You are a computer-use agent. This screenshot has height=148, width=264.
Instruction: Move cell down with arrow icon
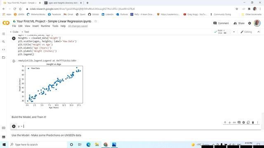(230, 123)
